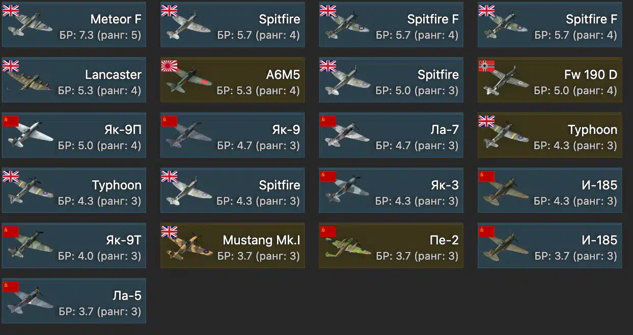The height and width of the screenshot is (335, 633).
Task: Click the non-highlighted Typhoon card
Action: 74,190
